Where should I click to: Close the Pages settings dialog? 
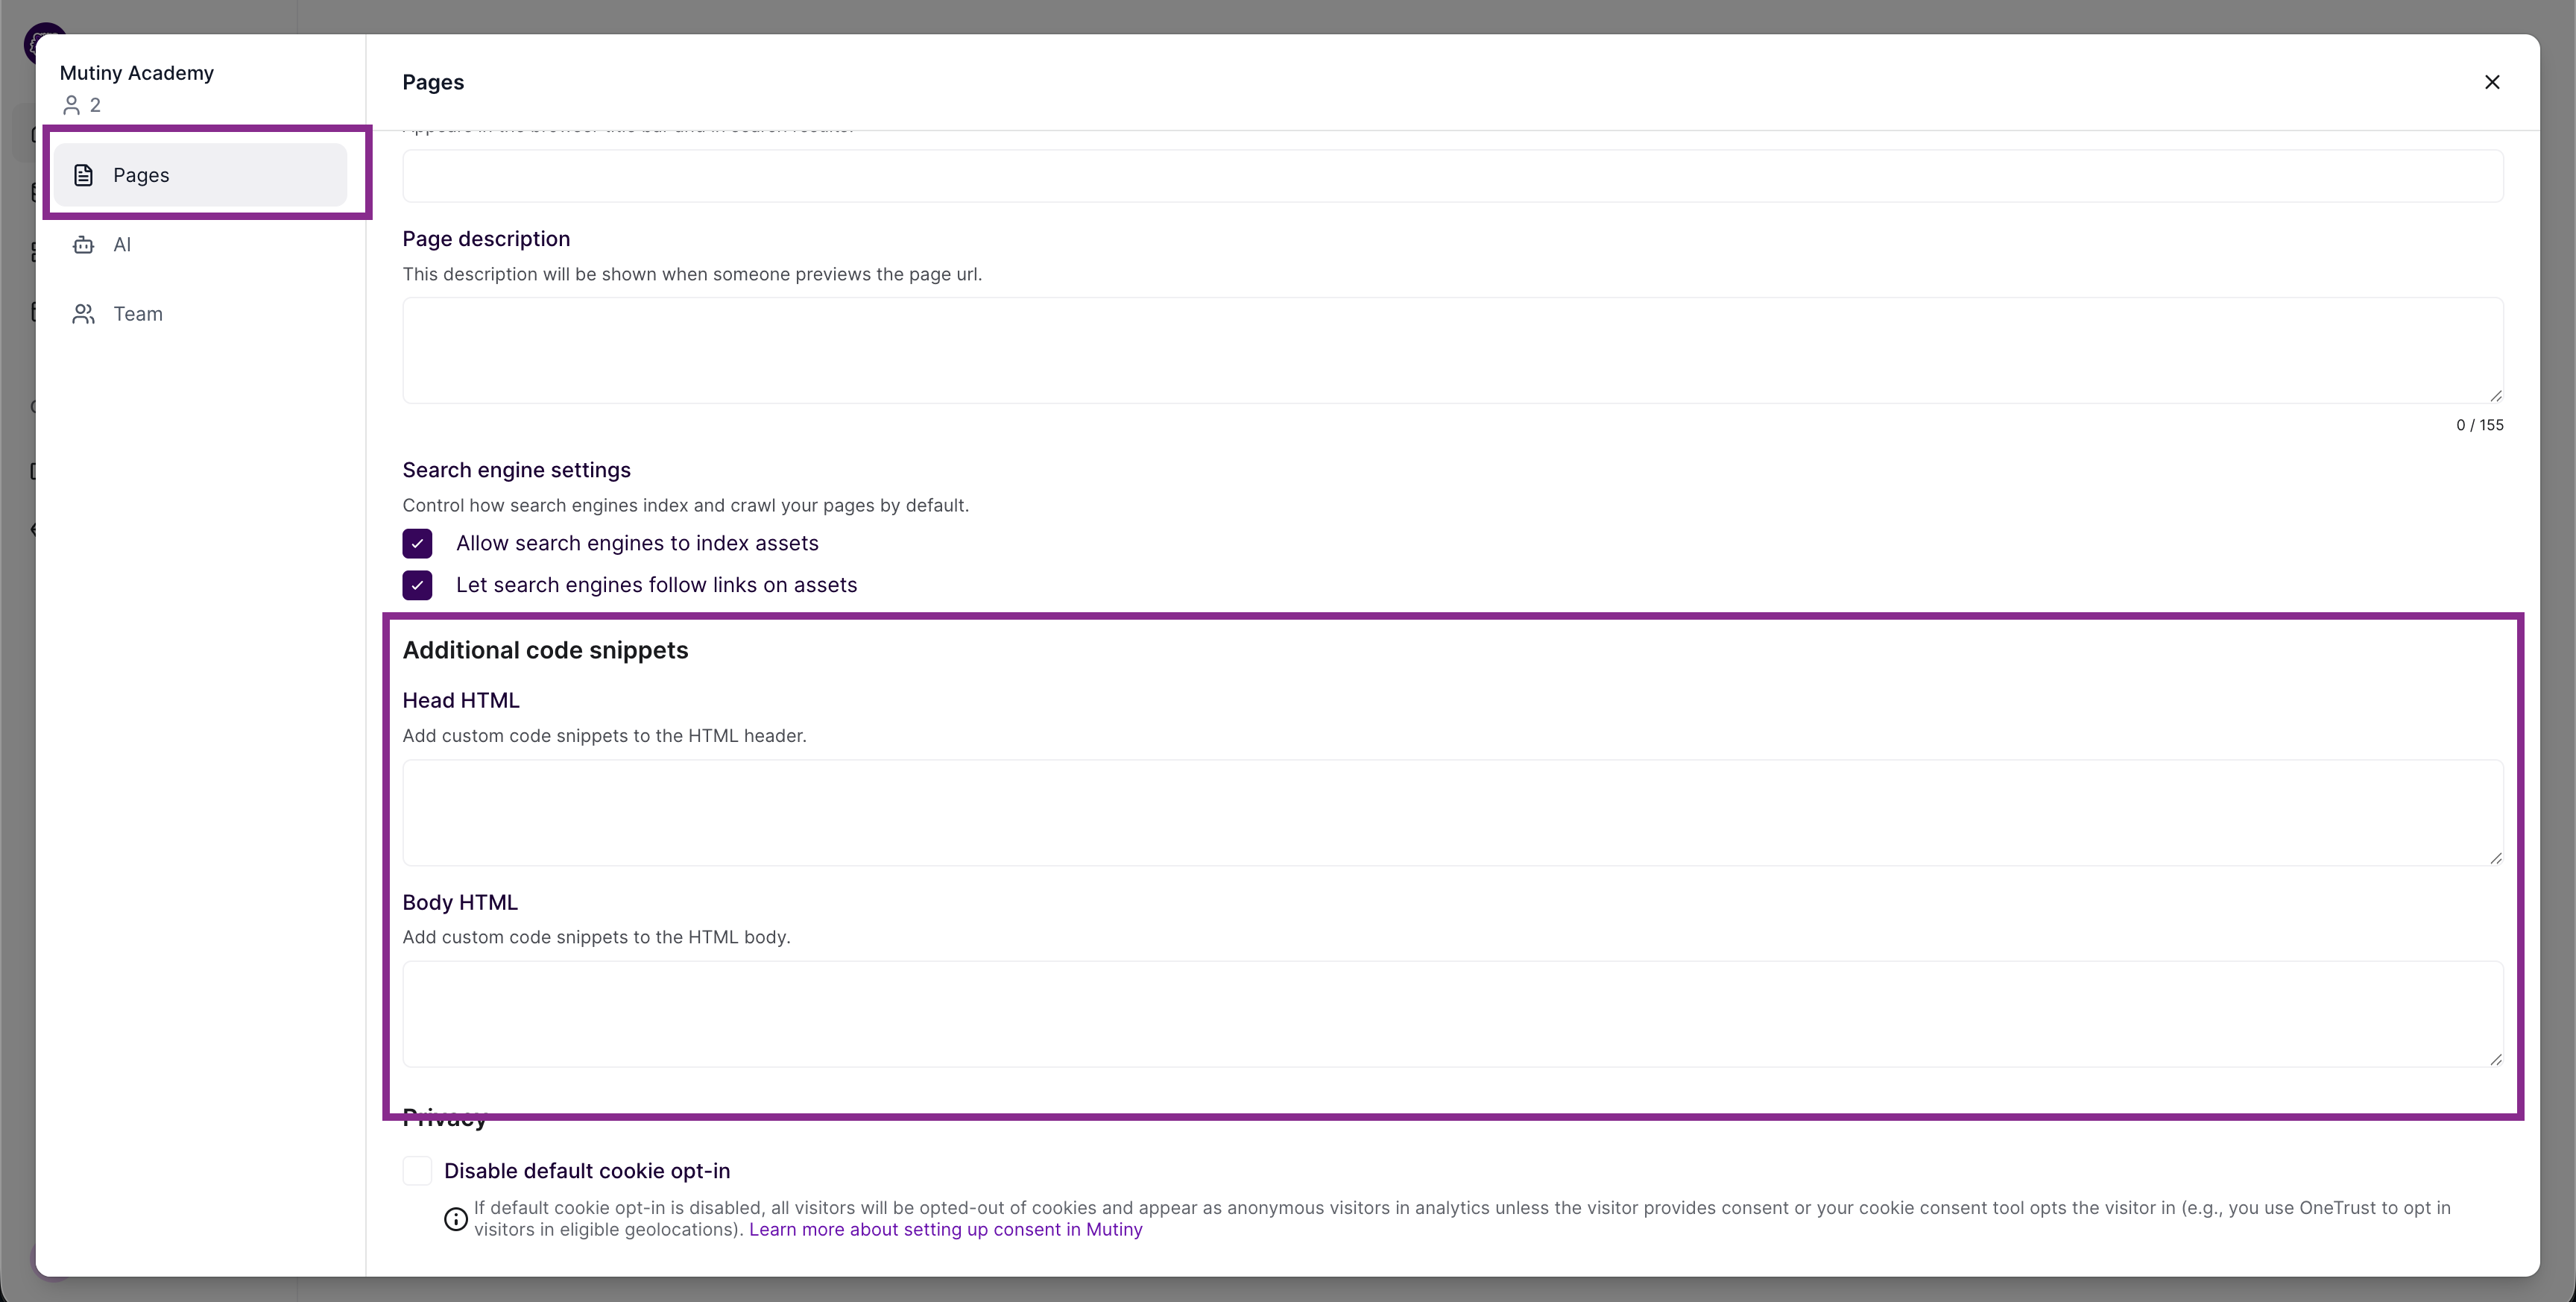(x=2492, y=82)
